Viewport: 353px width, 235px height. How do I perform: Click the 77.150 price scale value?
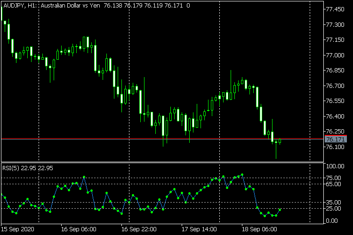click(x=335, y=40)
